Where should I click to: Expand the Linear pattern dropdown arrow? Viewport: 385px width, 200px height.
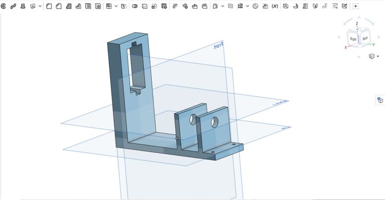[x=116, y=6]
